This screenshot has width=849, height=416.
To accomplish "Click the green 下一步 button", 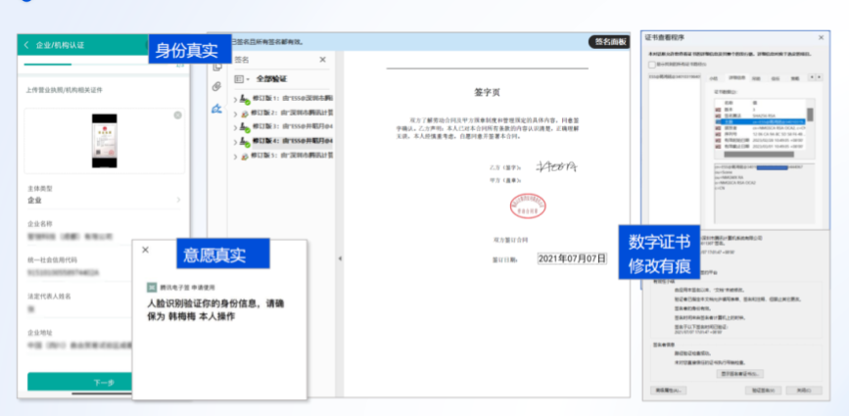I will pos(104,382).
